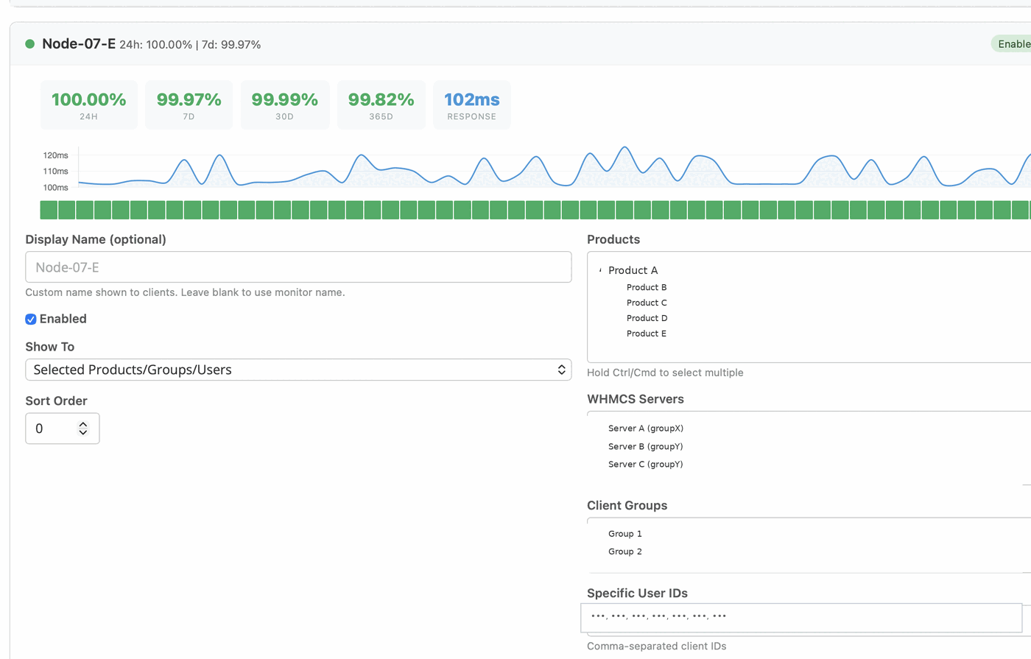Select Product B in Products list
This screenshot has height=659, width=1031.
647,287
